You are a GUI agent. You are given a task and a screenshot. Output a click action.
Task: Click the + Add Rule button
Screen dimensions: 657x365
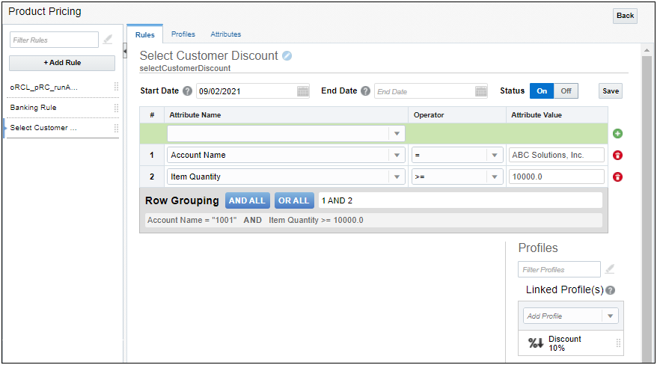(62, 63)
